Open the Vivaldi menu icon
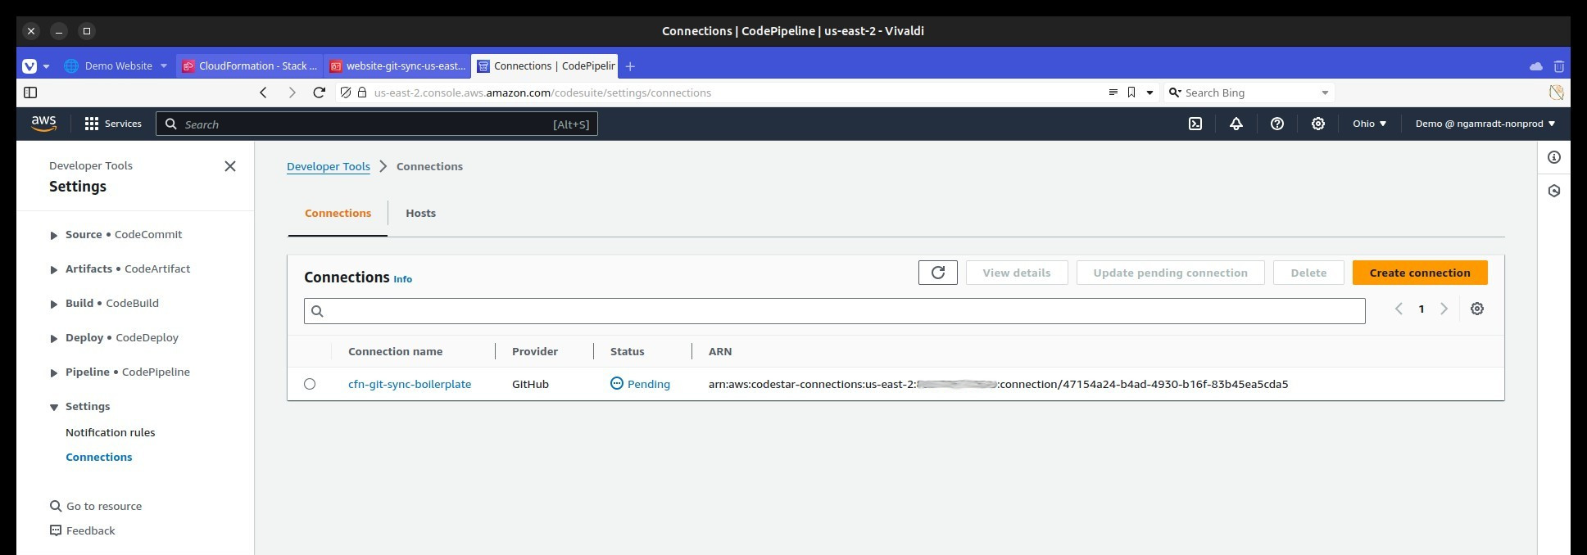The height and width of the screenshot is (555, 1587). (29, 65)
